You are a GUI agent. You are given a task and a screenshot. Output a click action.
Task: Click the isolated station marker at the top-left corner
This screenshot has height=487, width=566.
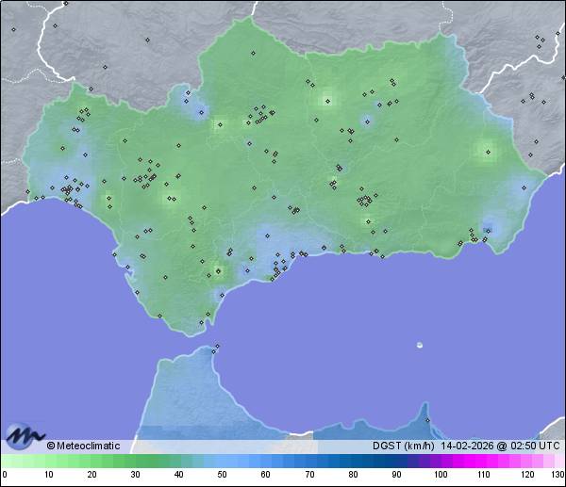pyautogui.click(x=14, y=29)
